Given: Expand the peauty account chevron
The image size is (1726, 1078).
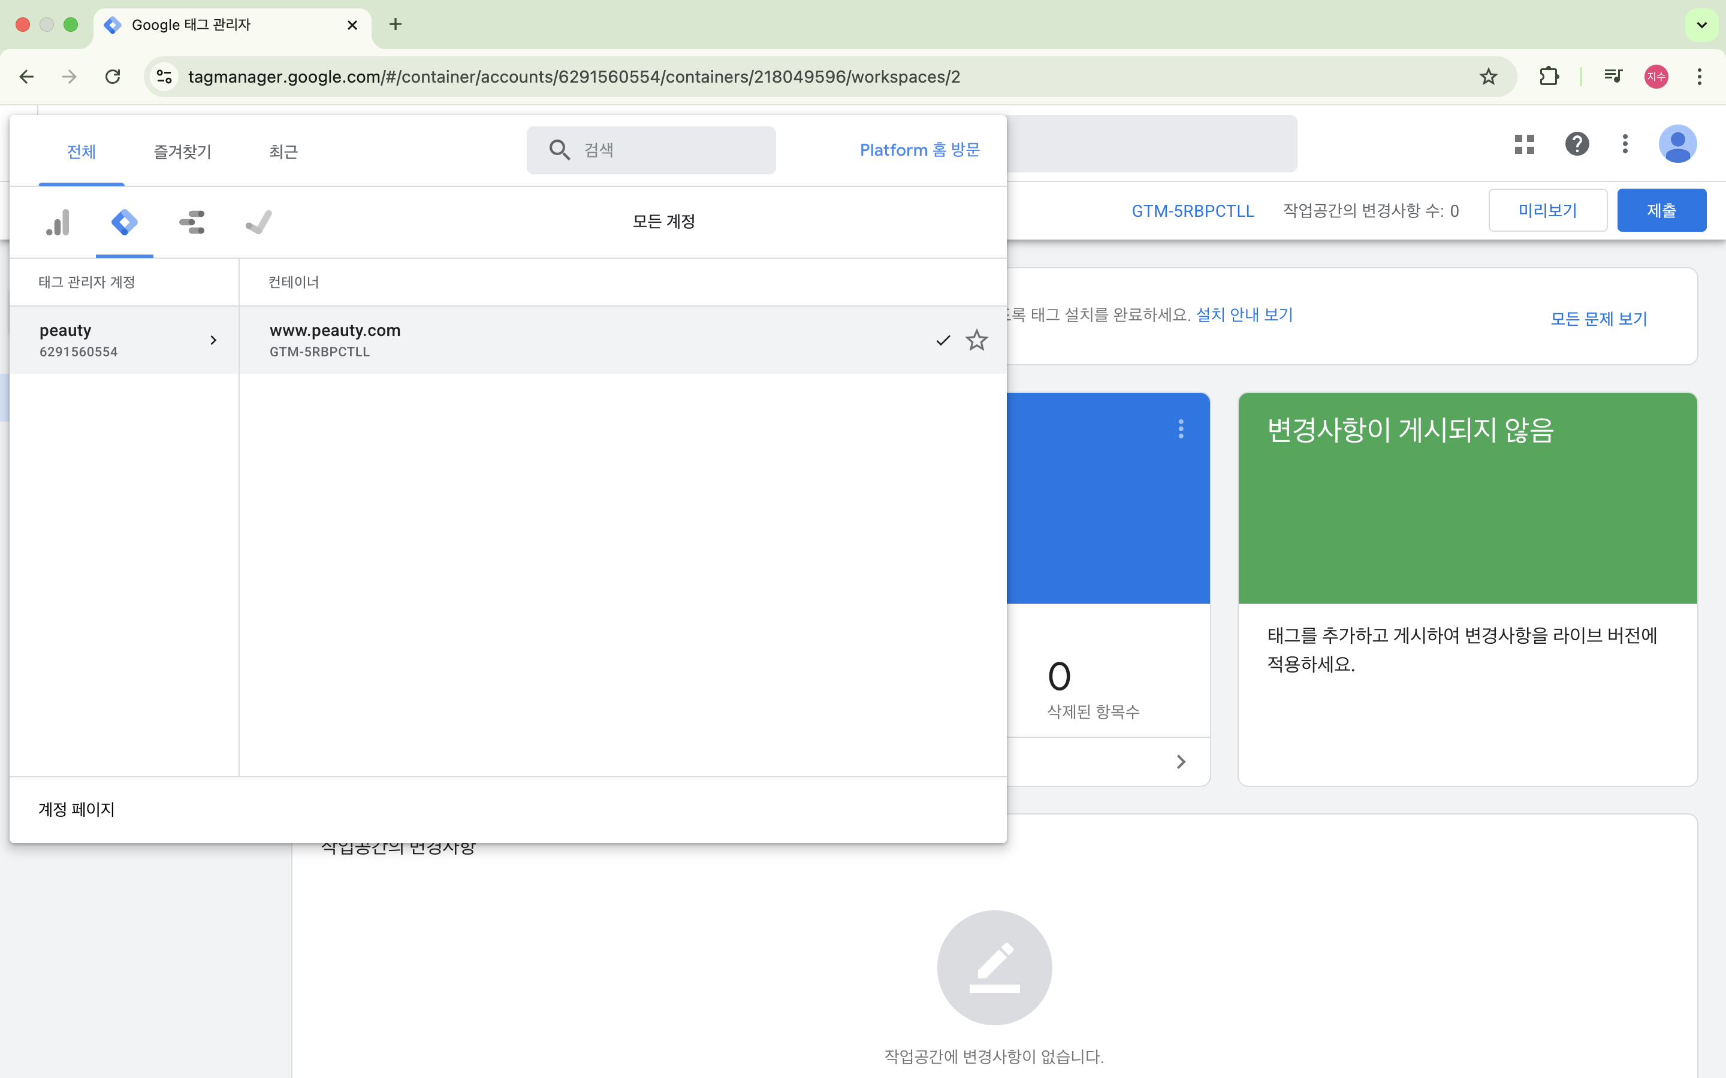Looking at the screenshot, I should click(213, 340).
